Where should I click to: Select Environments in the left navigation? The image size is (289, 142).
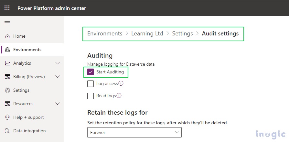pyautogui.click(x=27, y=50)
